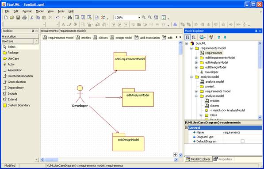
Task: Click the move up arrow in Model Explorer
Action: point(219,38)
